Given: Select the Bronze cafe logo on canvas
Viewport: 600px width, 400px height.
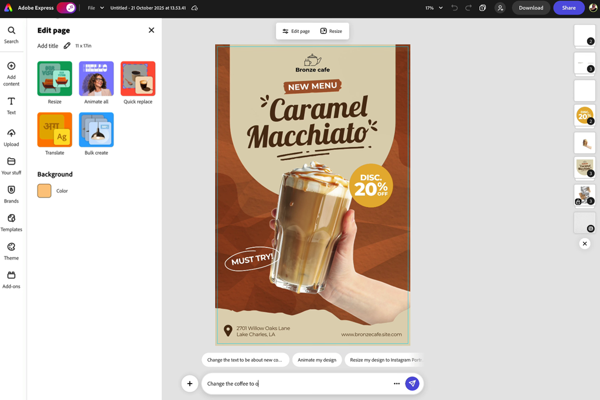Looking at the screenshot, I should 313,63.
